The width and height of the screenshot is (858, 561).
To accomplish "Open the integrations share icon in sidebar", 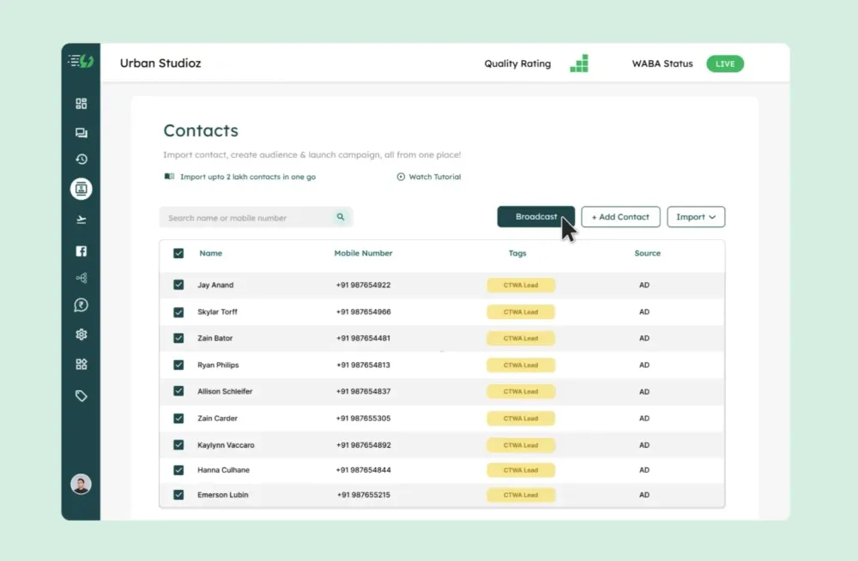I will click(81, 277).
